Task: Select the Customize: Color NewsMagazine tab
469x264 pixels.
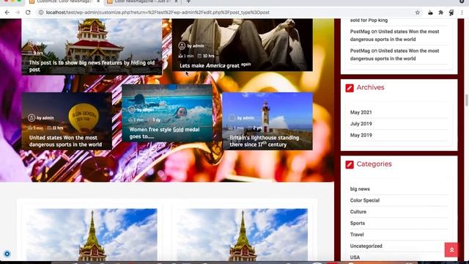Action: click(64, 1)
